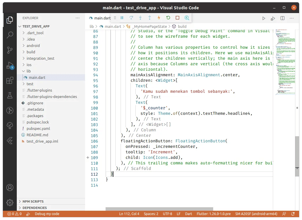Select the main.dart editor tab
Viewport: 302px width, 220px height.
[100, 18]
